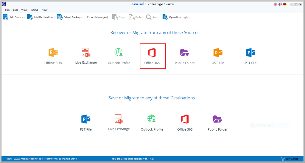This screenshot has width=305, height=163.
Task: Open the HELP menu
Action: tap(45, 10)
